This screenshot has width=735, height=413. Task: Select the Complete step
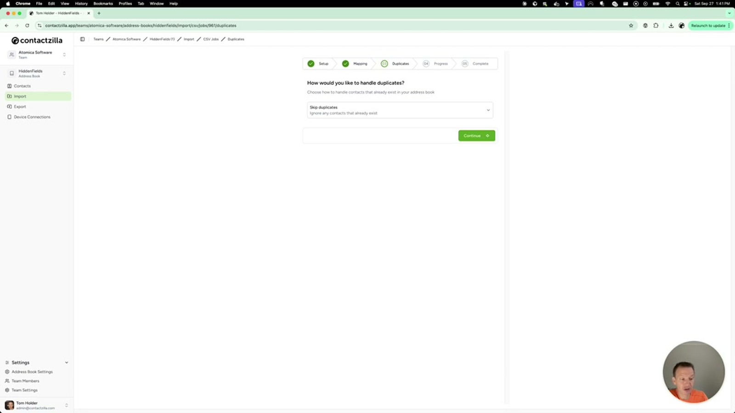tap(475, 64)
